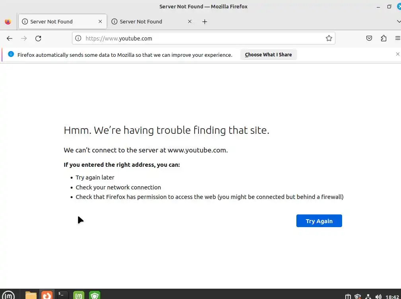Click the 'Check your network connection' bullet text
This screenshot has width=401, height=299.
[x=119, y=187]
